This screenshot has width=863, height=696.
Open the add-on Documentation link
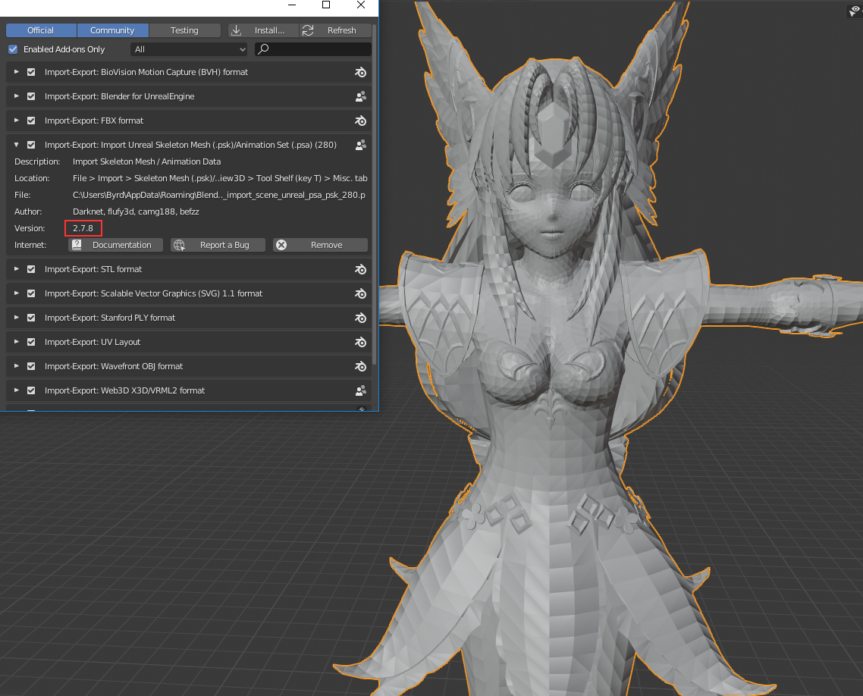115,245
